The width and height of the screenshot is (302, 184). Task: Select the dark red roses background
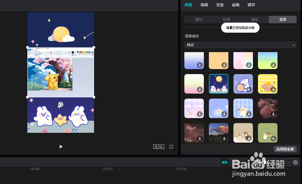pyautogui.click(x=268, y=108)
